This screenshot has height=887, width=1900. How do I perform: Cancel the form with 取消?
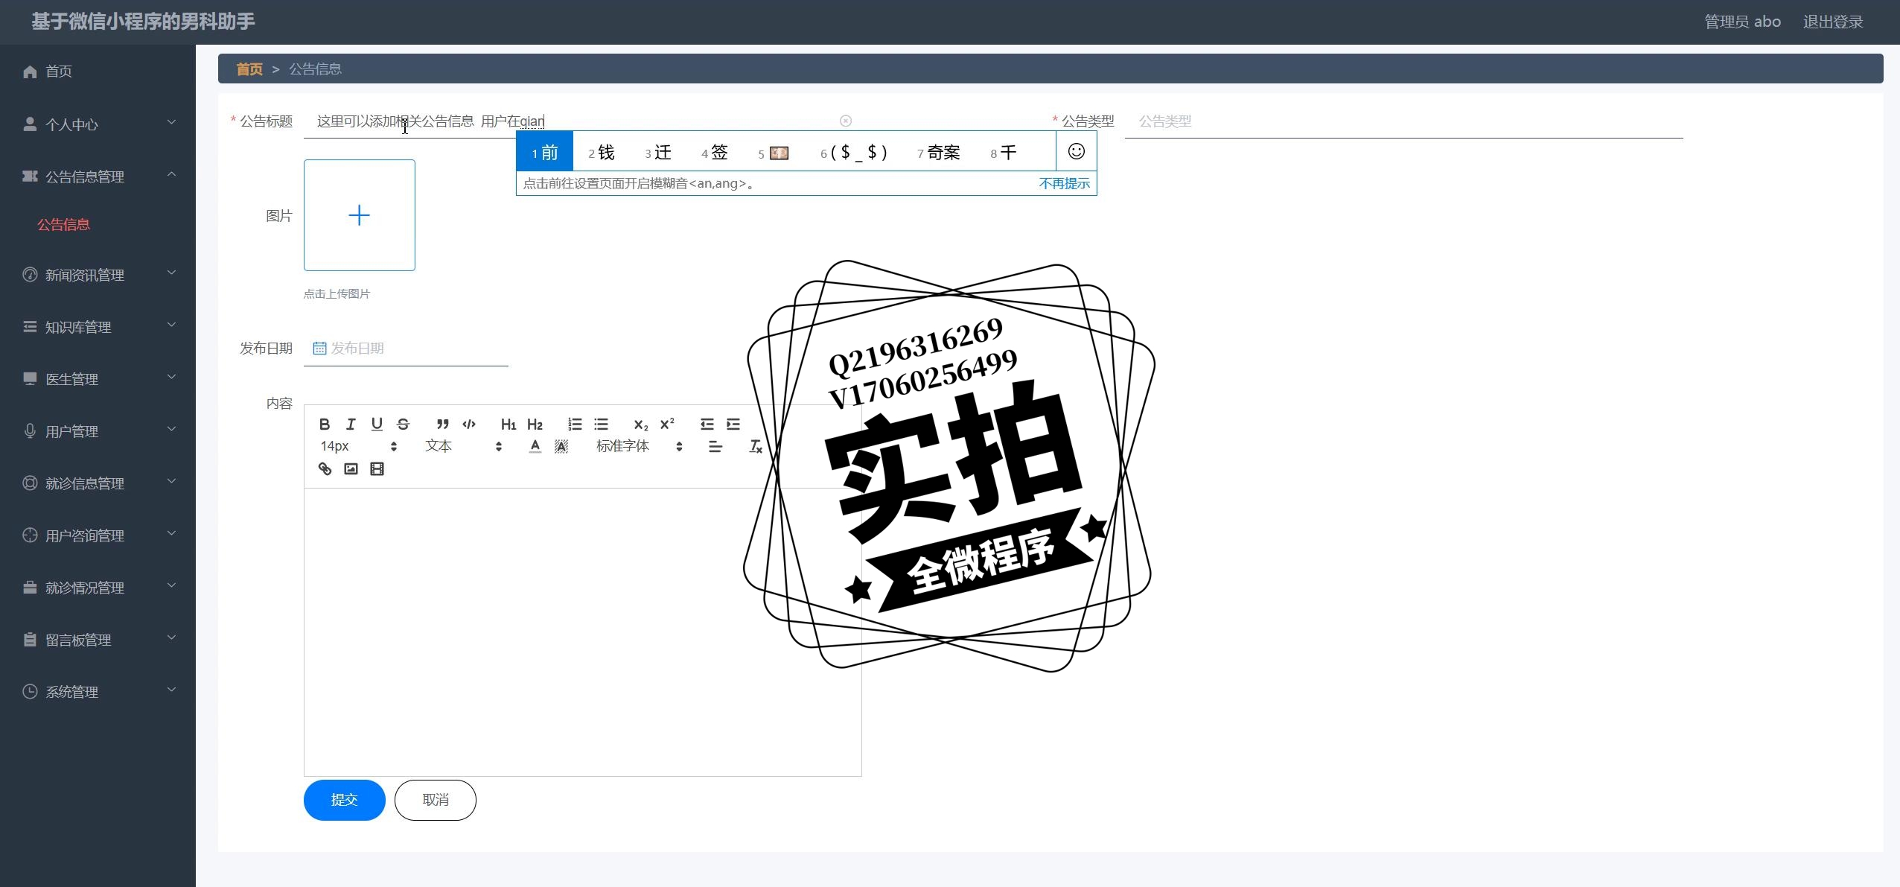(x=436, y=800)
